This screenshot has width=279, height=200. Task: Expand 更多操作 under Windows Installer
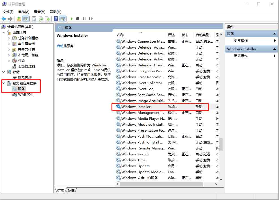[241, 56]
